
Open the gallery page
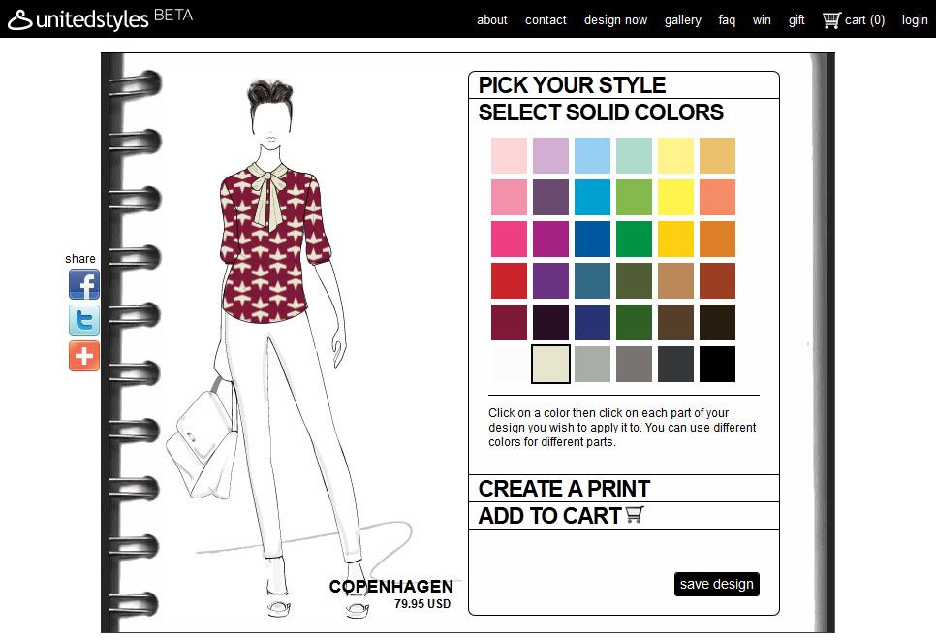tap(683, 20)
